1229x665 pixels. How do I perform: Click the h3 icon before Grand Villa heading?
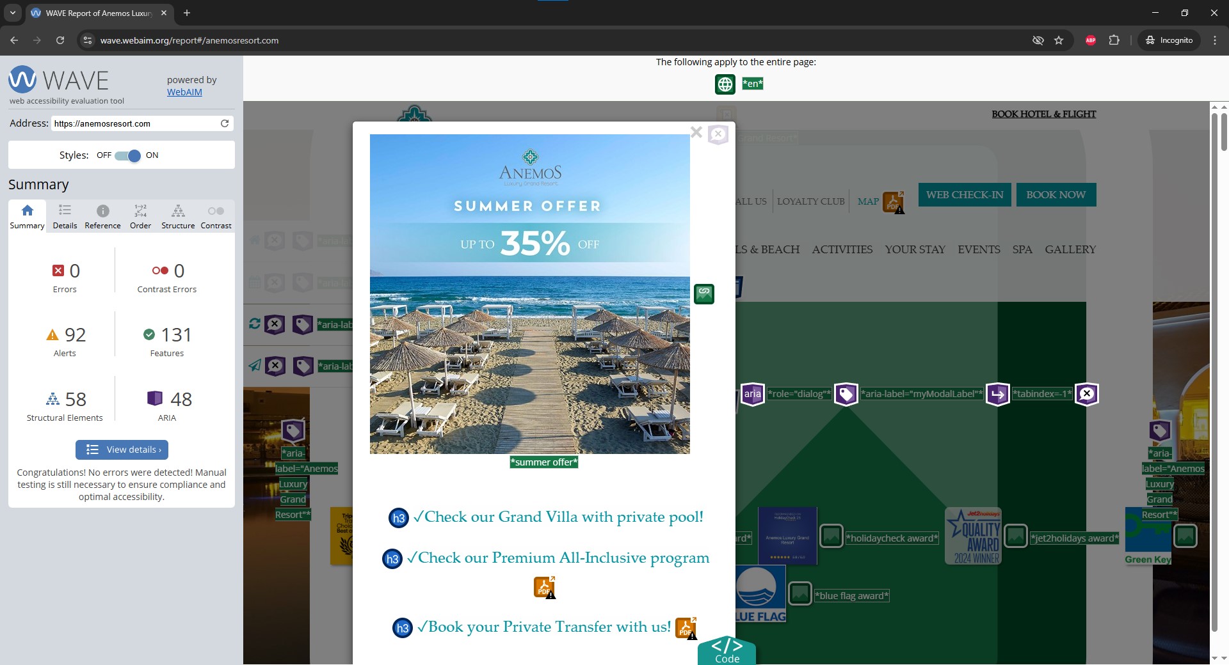399,517
